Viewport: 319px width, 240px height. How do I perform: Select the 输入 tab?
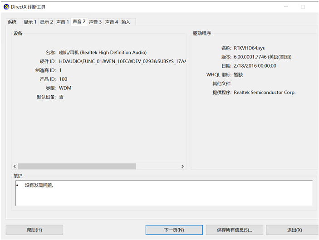pos(126,22)
